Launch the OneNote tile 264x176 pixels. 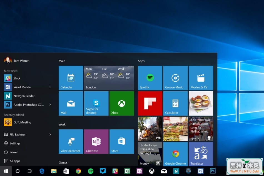[96, 142]
